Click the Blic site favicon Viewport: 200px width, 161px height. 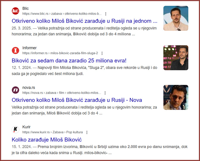[x=15, y=11]
